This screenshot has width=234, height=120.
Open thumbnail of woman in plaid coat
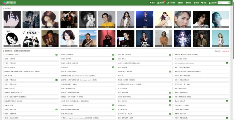click(x=126, y=20)
